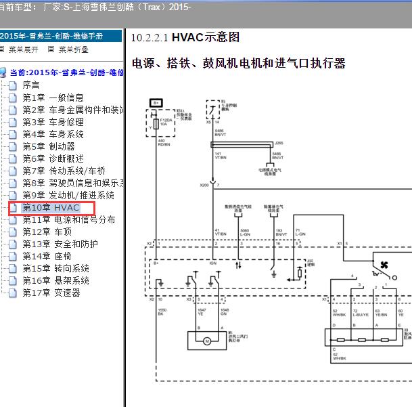Click the B+ battery symbol in the diagram

coord(156,103)
